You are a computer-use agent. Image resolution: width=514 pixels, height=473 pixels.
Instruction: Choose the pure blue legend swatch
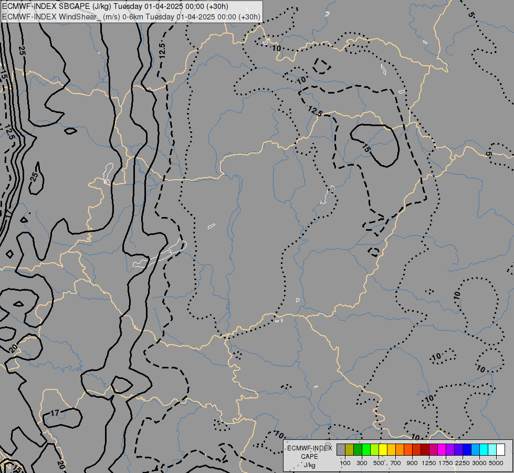(x=467, y=449)
